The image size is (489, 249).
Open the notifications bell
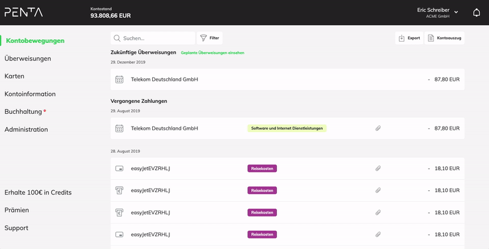pyautogui.click(x=477, y=12)
